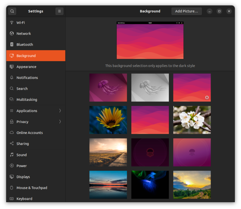Select the pink-purple gradient jellyfish logo wallpaper

pos(192,152)
